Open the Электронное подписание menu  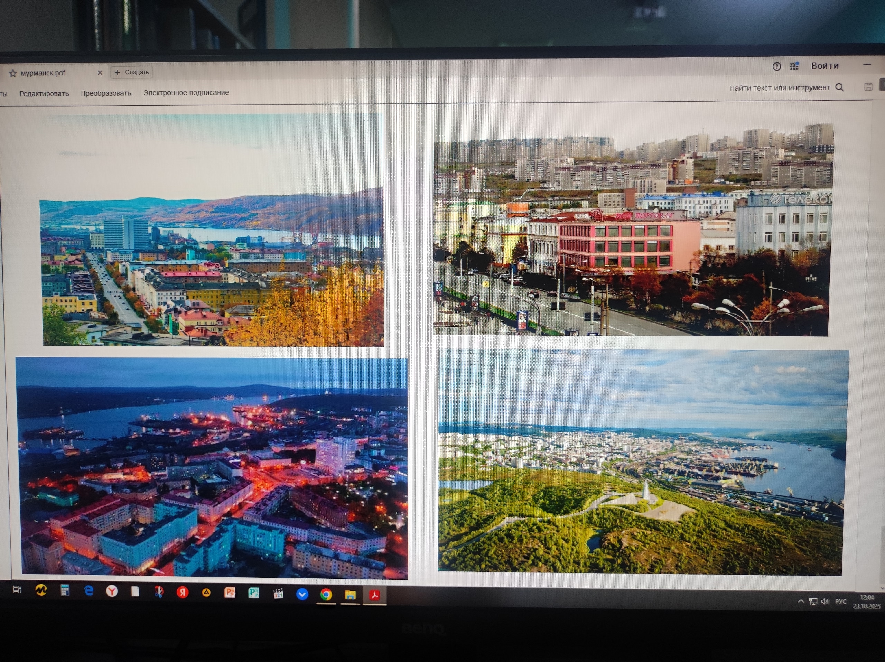click(x=186, y=93)
